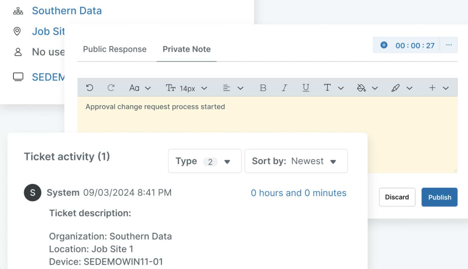
Task: Discard the private note
Action: tap(397, 197)
